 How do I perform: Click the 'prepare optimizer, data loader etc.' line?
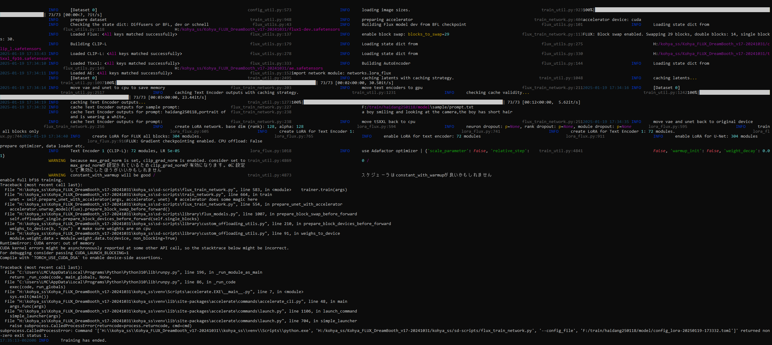pos(42,146)
